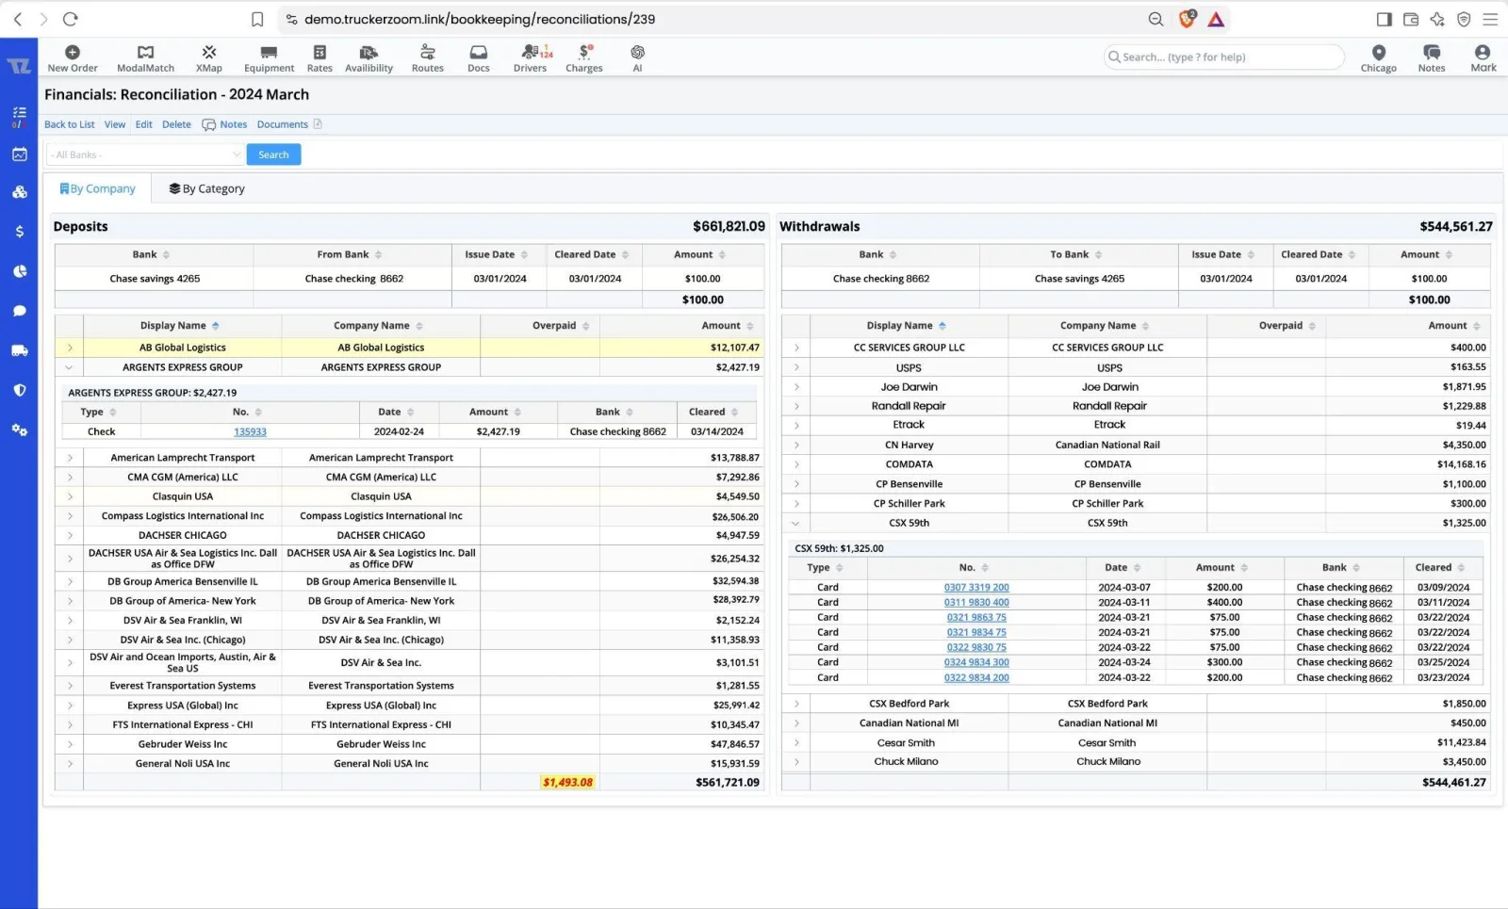
Task: Open the Drivers toolbar icon
Action: (x=531, y=57)
